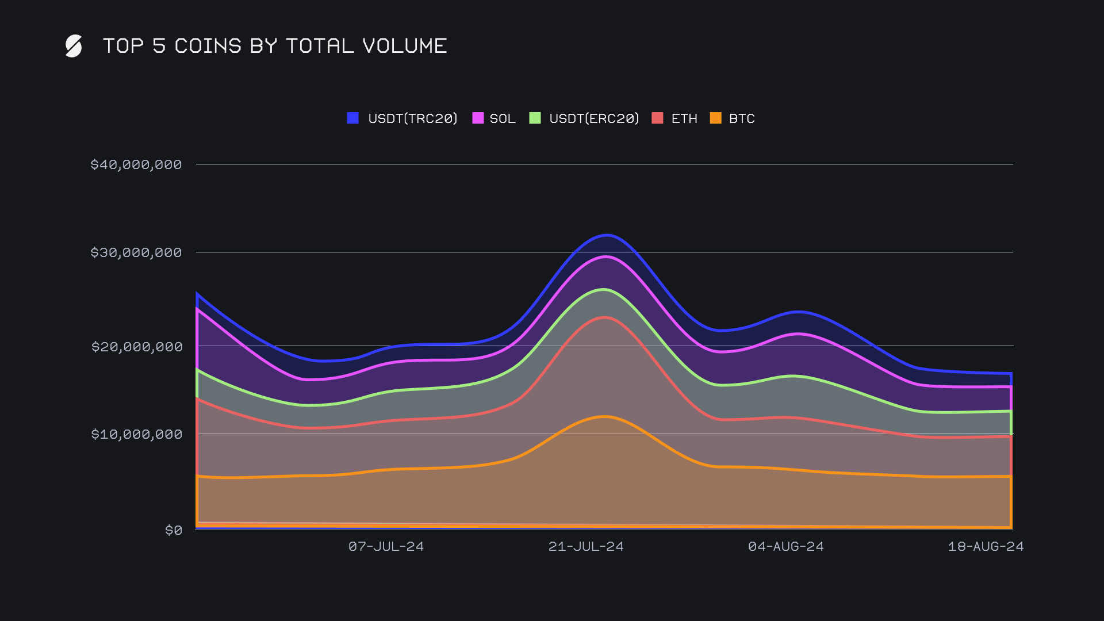Click the red ETH legend swatch

pyautogui.click(x=657, y=118)
